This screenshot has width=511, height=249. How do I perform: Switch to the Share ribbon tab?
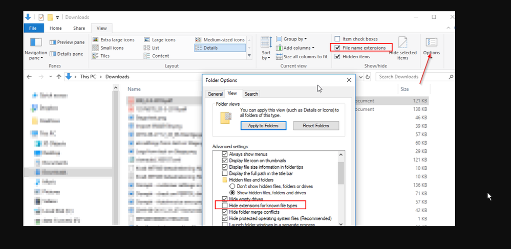point(79,28)
